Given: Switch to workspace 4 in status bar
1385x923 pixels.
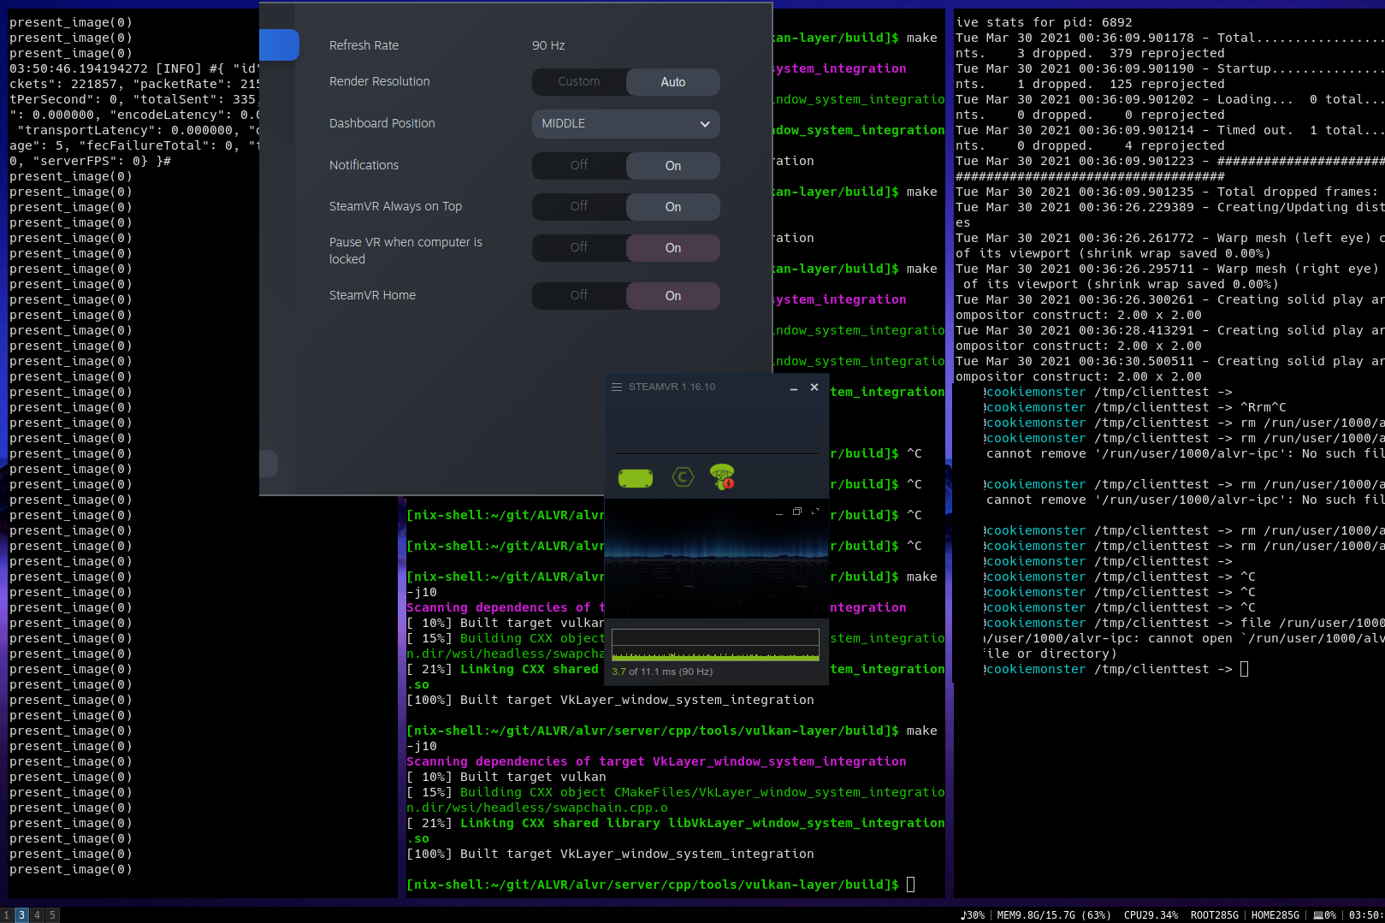Looking at the screenshot, I should pyautogui.click(x=37, y=915).
